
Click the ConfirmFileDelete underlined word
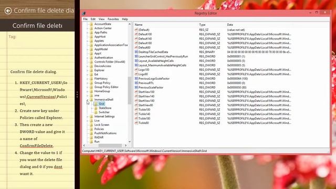pos(36,146)
